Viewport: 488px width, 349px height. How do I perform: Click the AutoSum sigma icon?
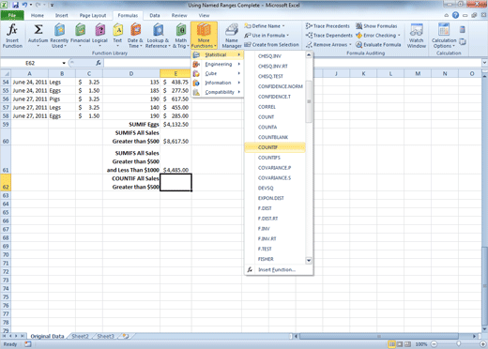(x=38, y=30)
